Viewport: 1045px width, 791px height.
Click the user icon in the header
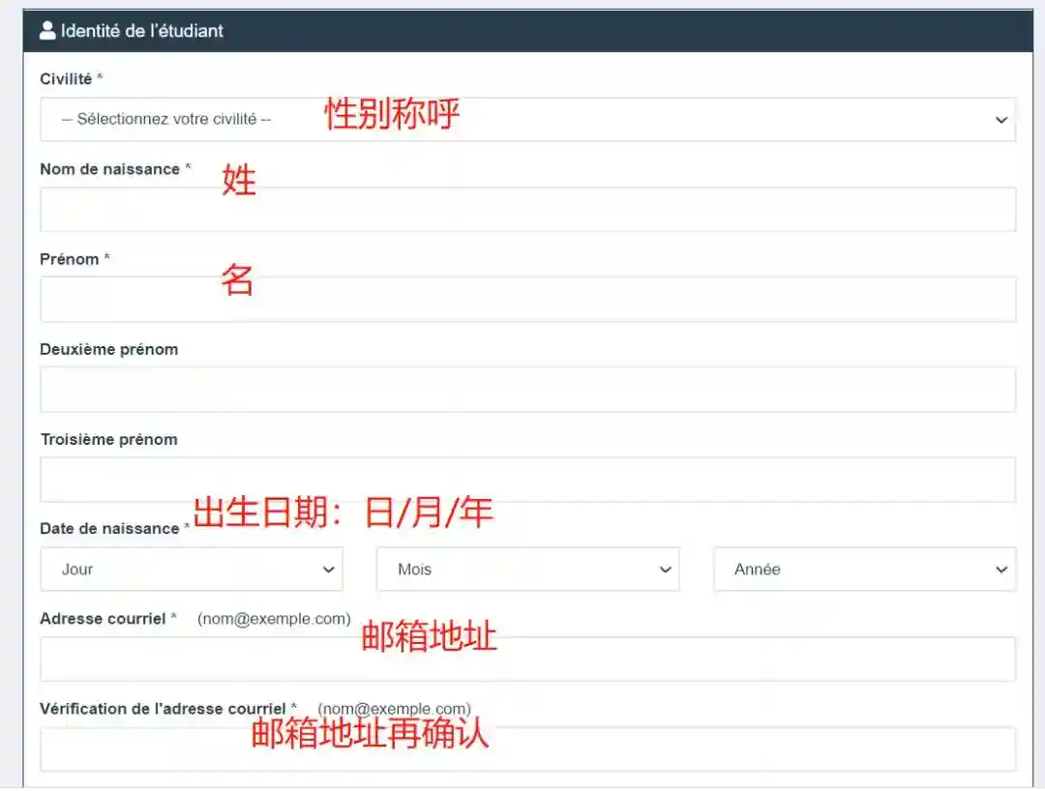pyautogui.click(x=47, y=31)
